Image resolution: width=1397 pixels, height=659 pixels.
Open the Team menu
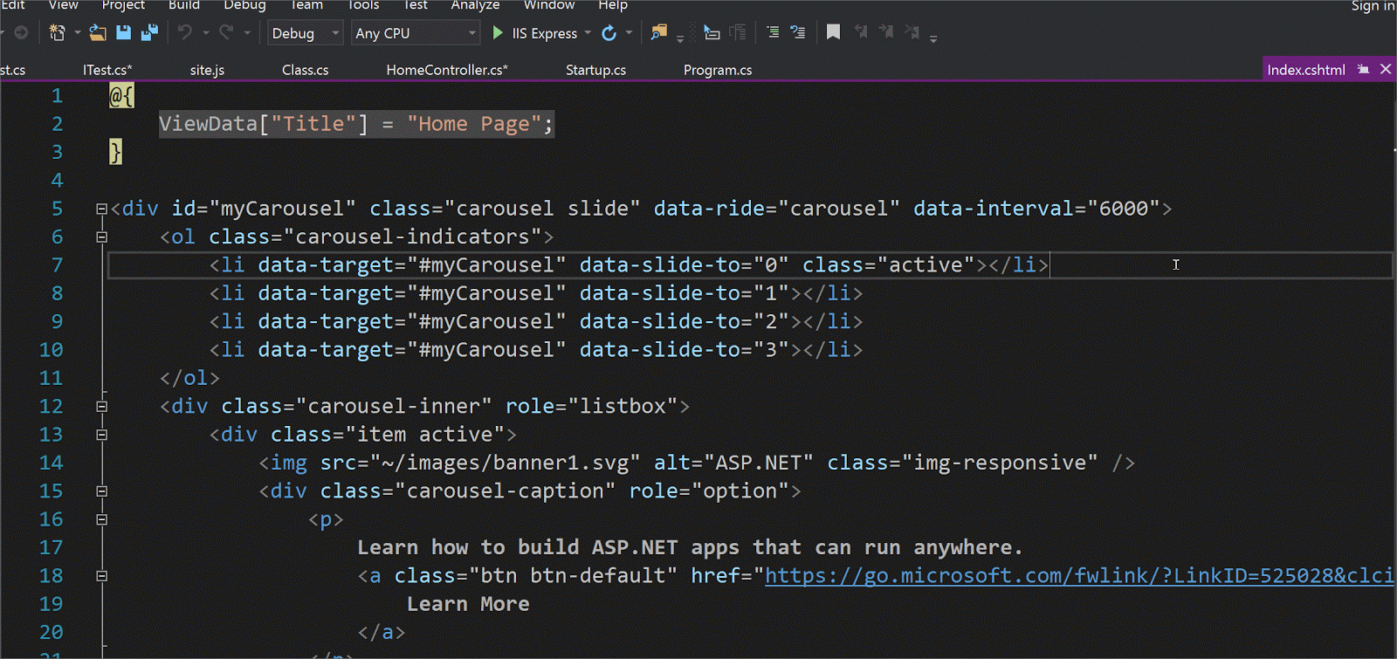point(306,5)
